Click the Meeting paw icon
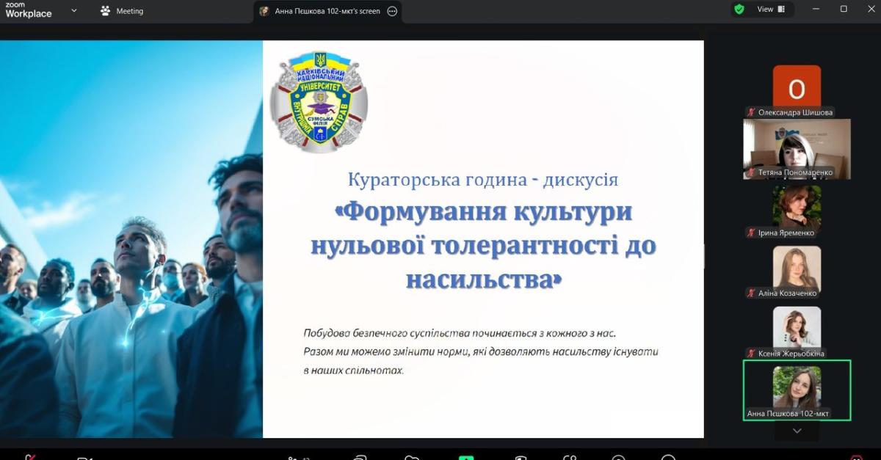 [106, 11]
